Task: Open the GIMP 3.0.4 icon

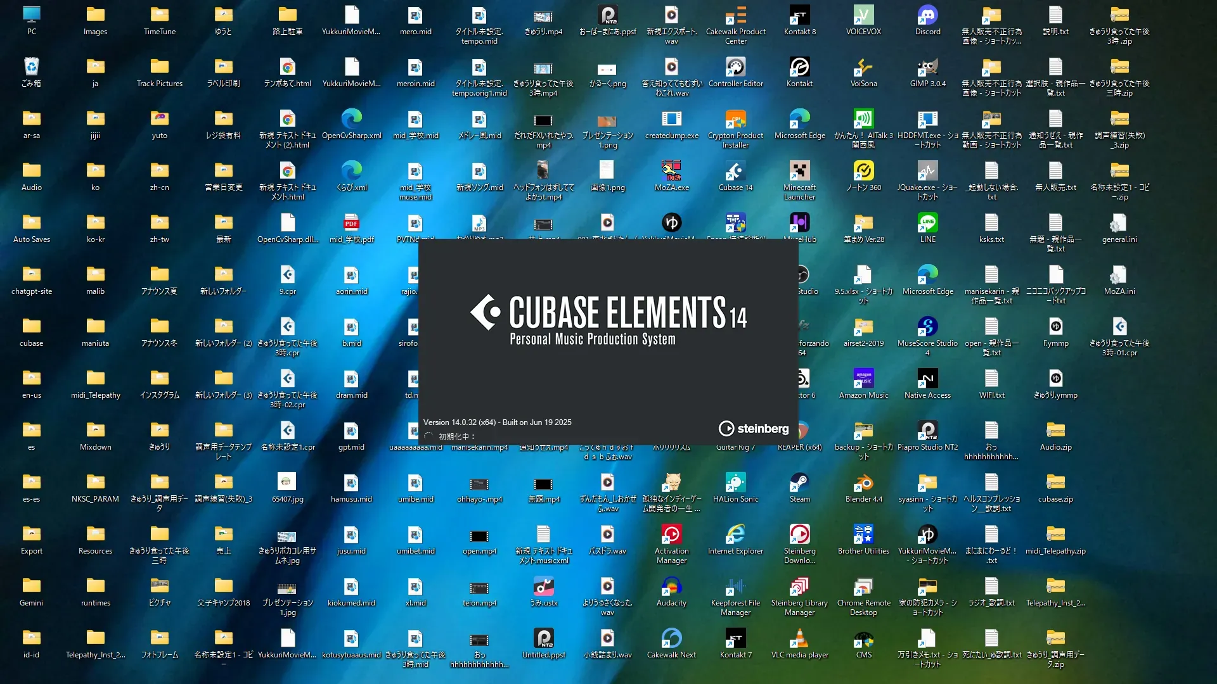Action: [x=927, y=68]
